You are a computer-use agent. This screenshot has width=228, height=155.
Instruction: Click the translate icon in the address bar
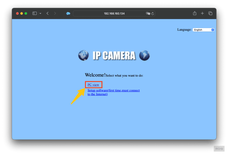[x=148, y=14]
